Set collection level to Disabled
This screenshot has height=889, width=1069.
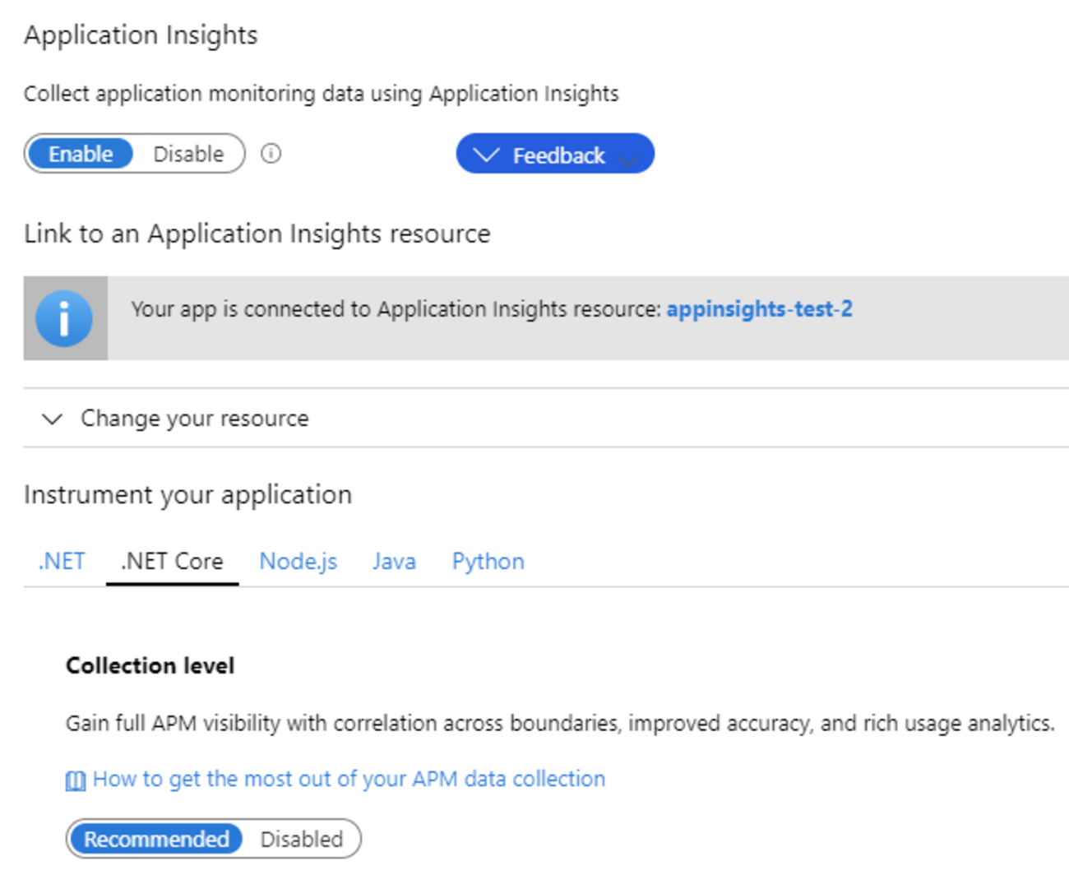[x=301, y=839]
